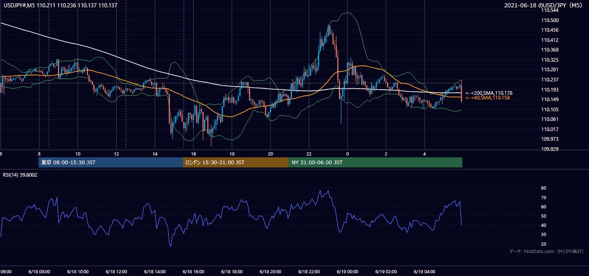Viewport: 589px width, 276px height.
Task: Click price level 110.237 on the axis
Action: click(x=550, y=80)
